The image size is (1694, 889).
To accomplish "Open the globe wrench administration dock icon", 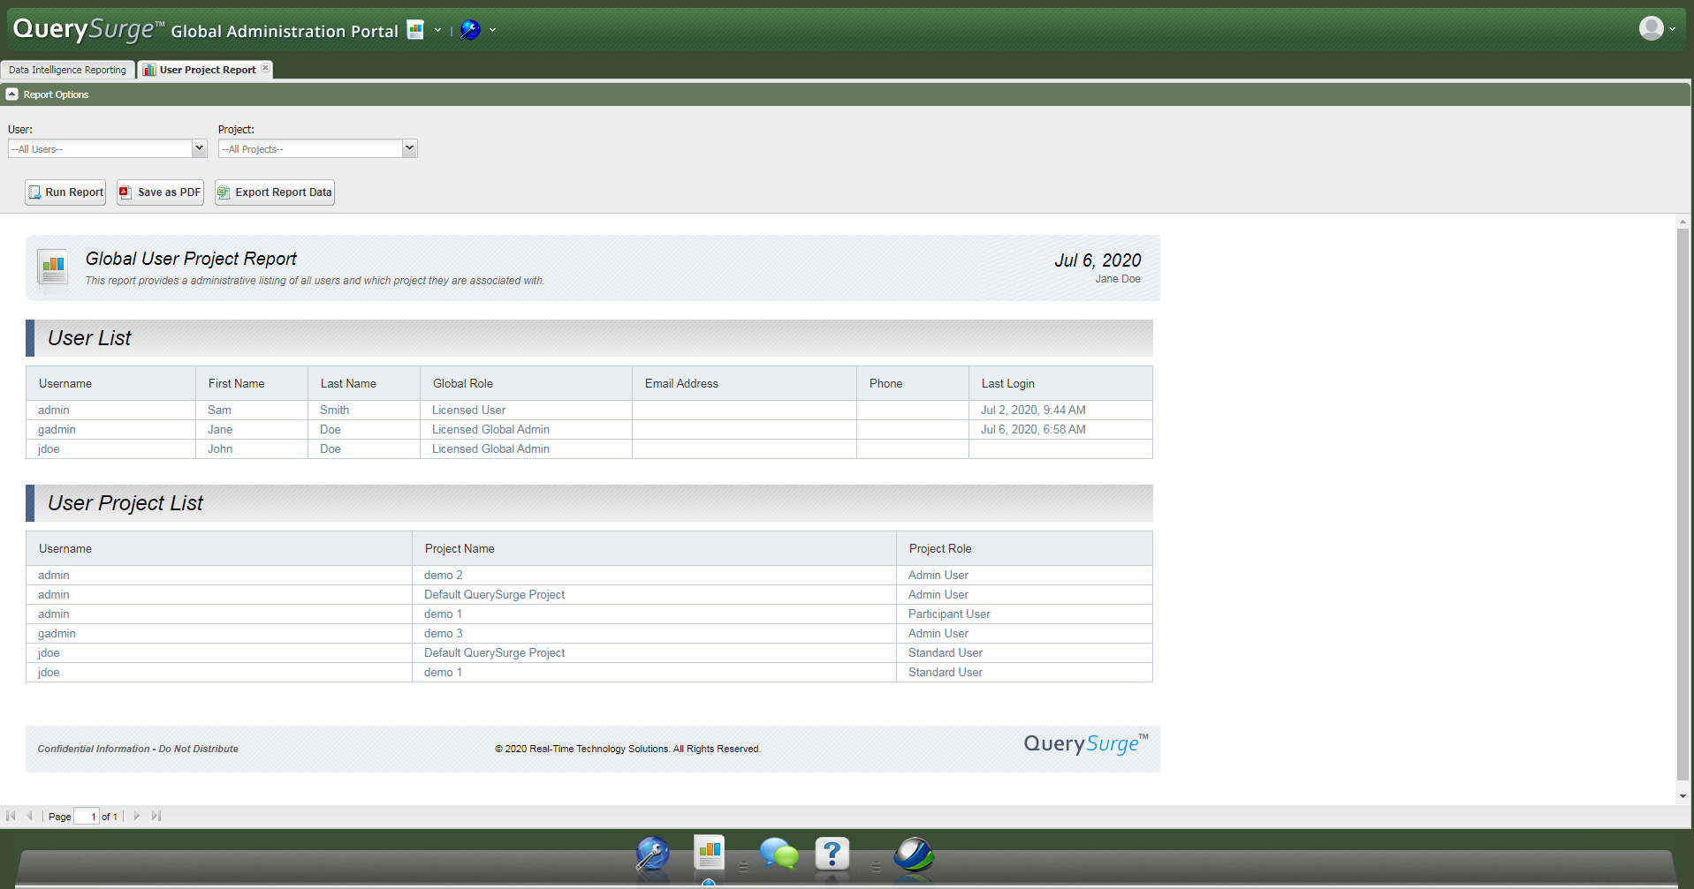I will coord(652,854).
